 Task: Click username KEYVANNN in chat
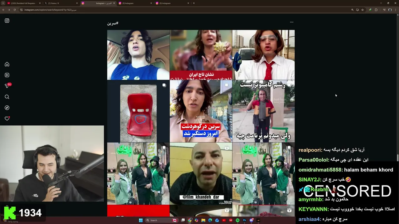[x=313, y=209]
